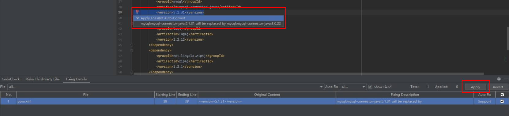Open the CodeCheck panel settings gear

499,79
